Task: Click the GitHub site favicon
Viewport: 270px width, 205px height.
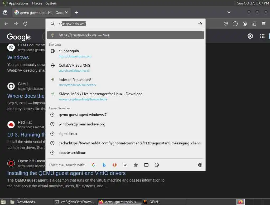Action: click(x=11, y=86)
